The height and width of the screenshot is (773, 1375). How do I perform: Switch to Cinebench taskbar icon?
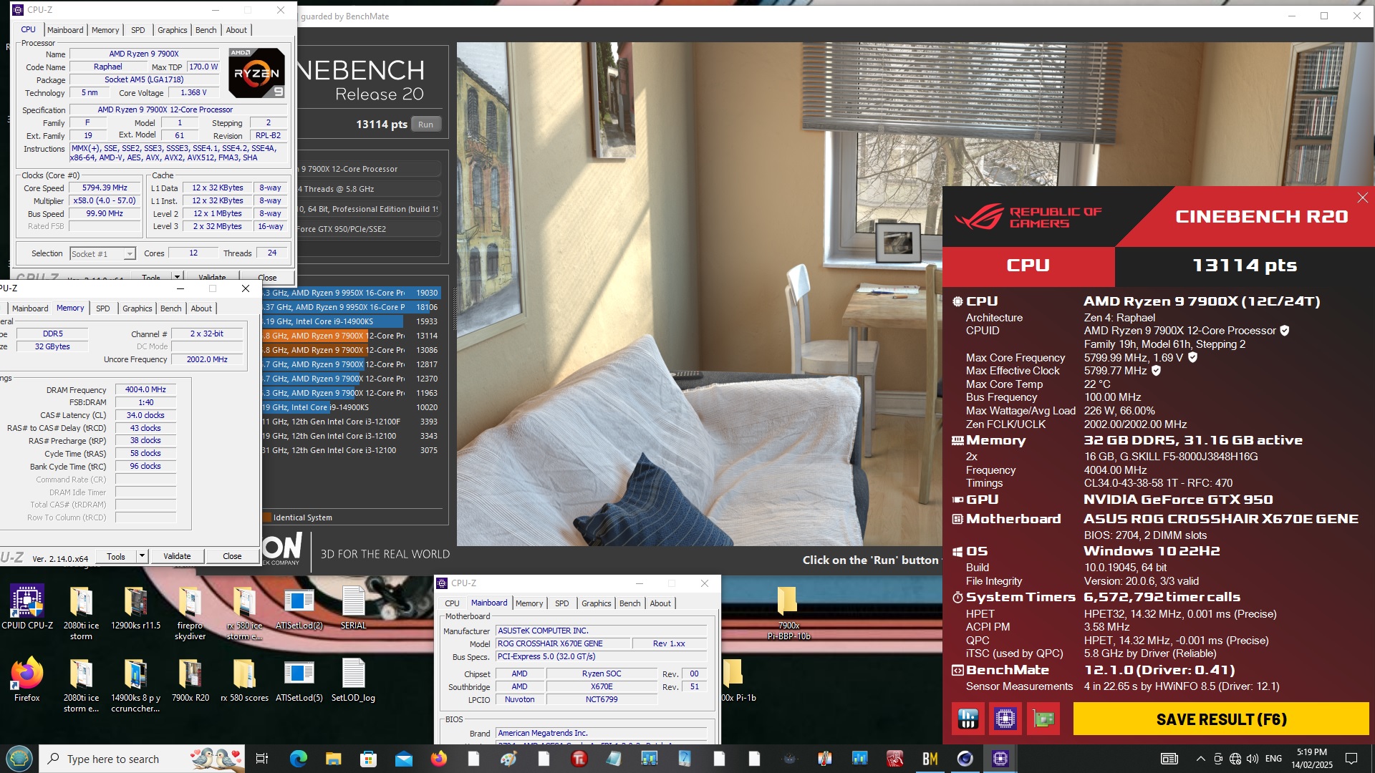[965, 759]
